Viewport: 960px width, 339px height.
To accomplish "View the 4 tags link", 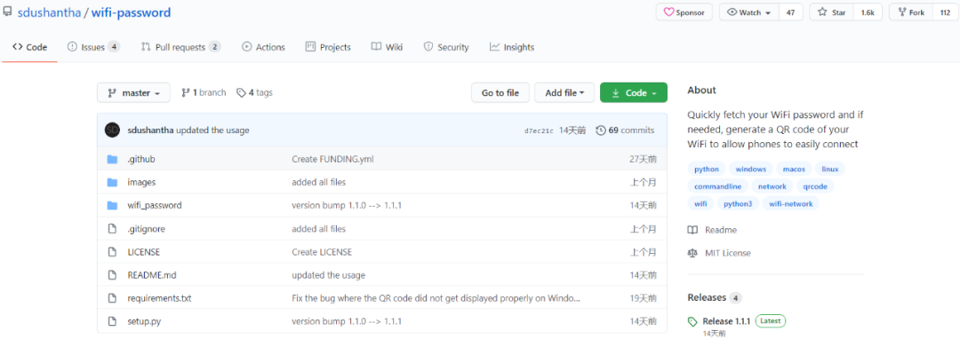I will [x=255, y=93].
